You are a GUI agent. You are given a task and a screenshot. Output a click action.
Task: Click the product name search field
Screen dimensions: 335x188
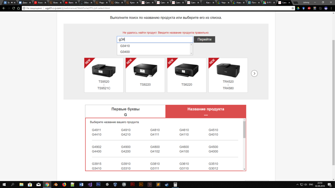coord(155,40)
